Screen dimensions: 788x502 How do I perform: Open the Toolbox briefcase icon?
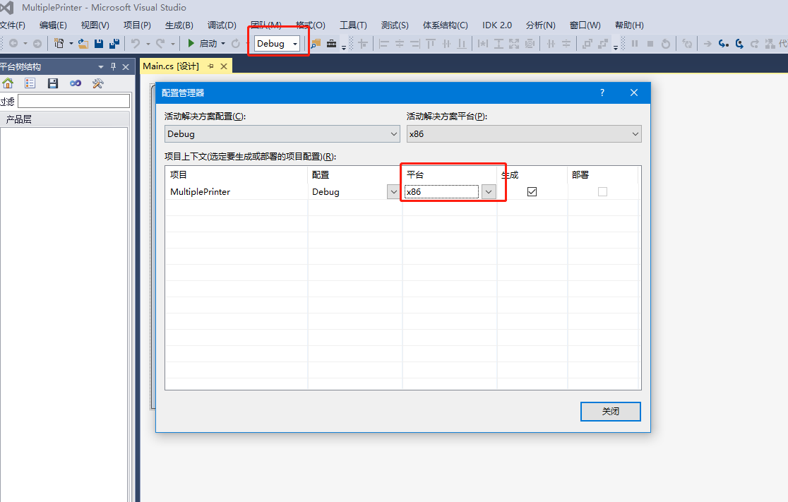pos(332,44)
